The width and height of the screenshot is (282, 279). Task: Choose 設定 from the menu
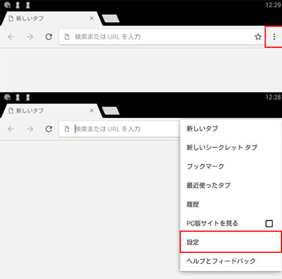231,242
